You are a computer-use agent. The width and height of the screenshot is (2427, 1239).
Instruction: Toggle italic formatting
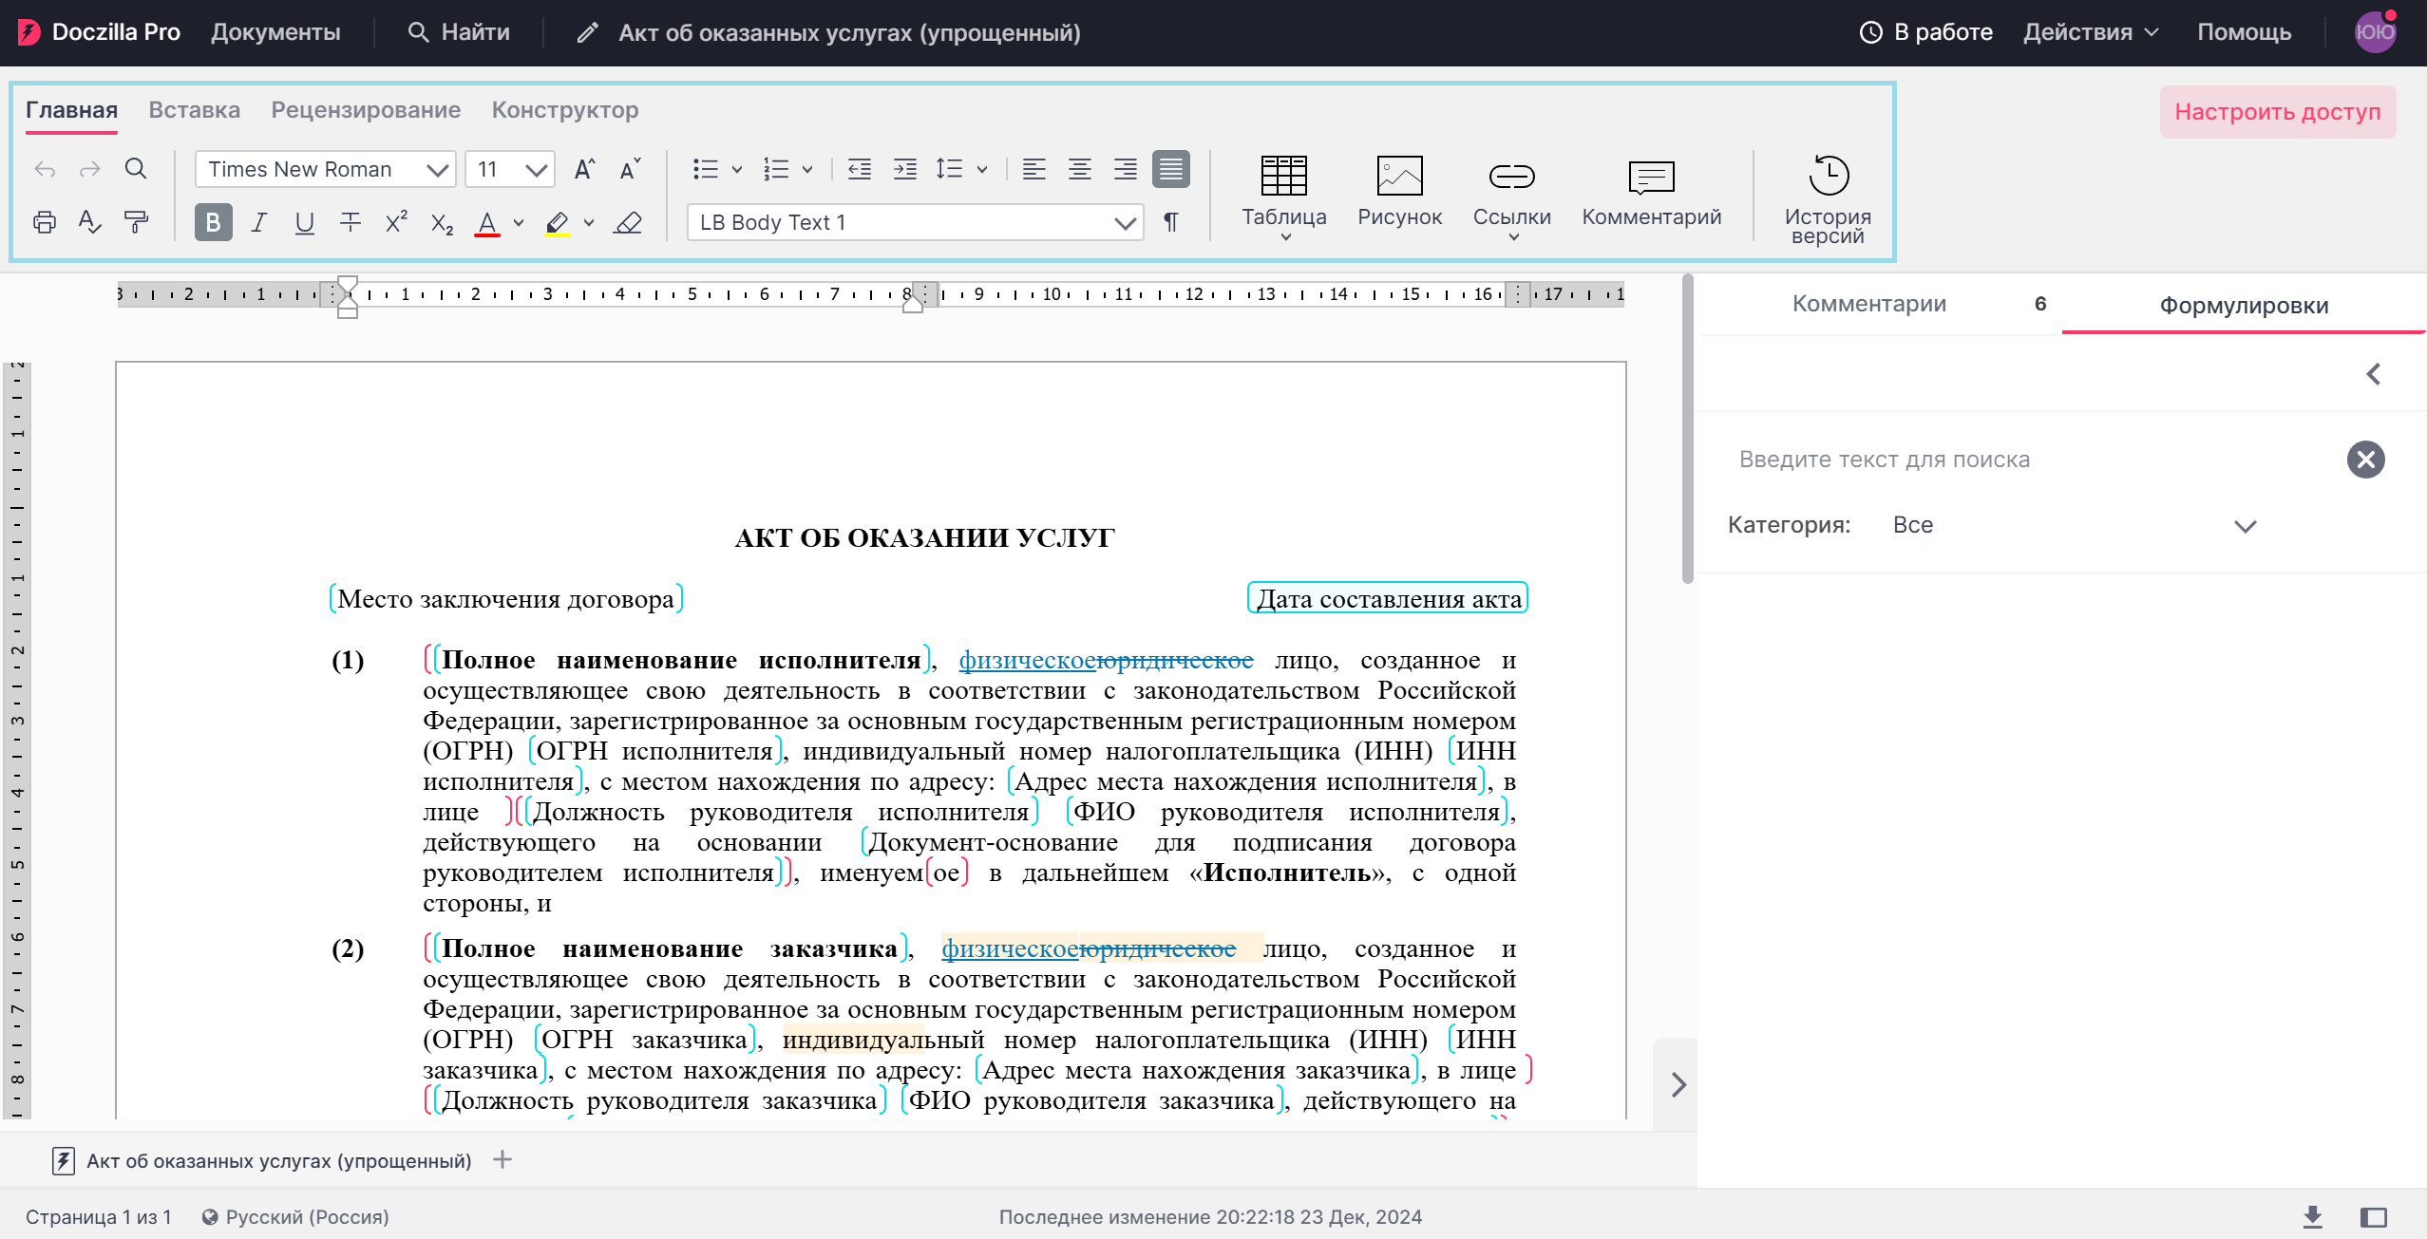point(258,222)
